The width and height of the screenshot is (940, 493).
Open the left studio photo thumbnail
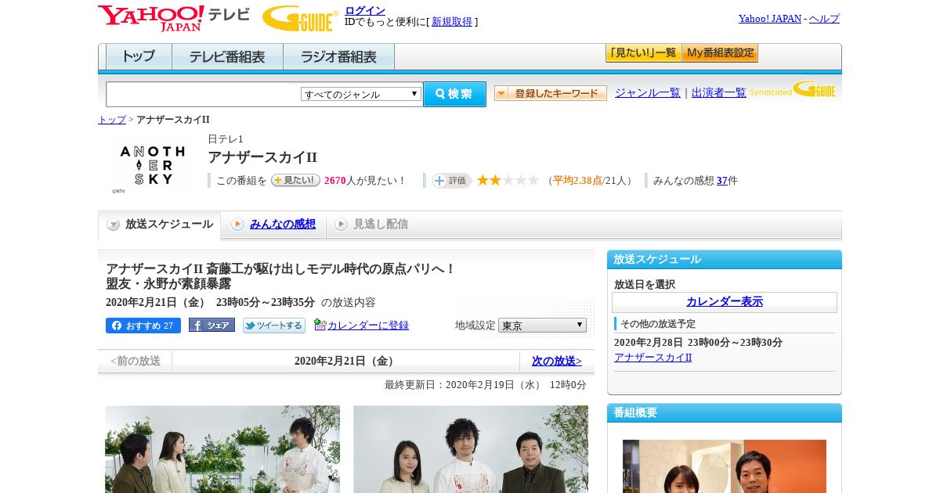(x=222, y=449)
